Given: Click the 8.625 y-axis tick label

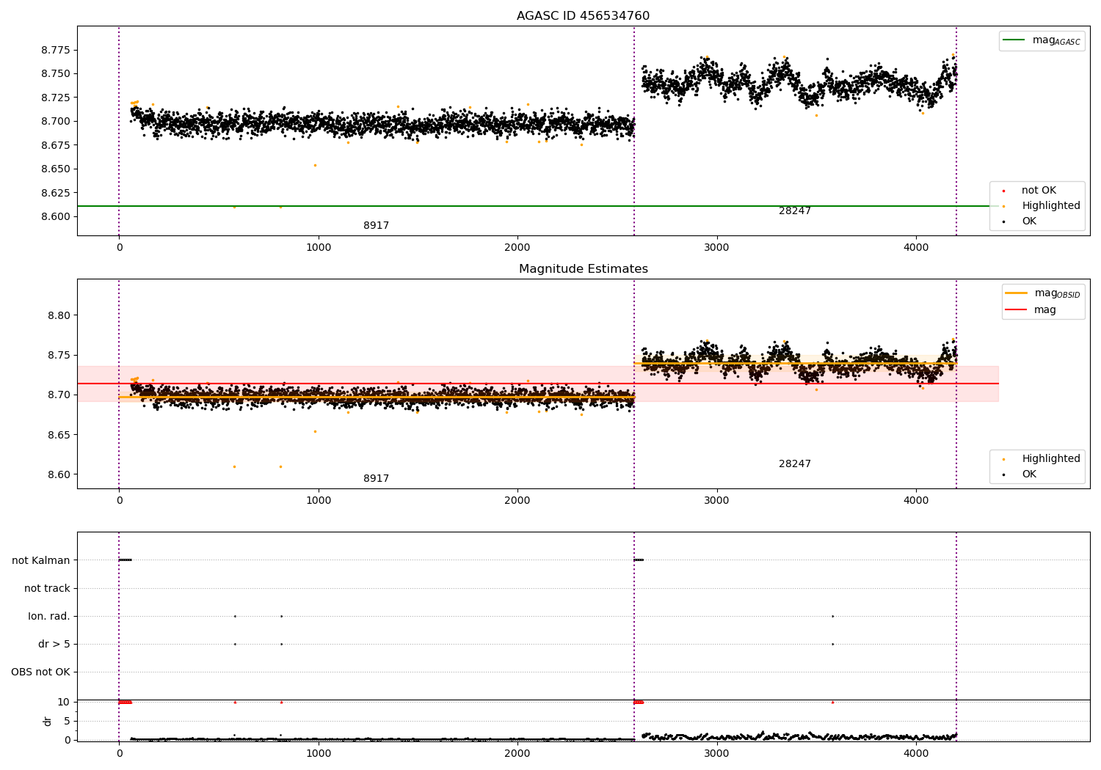Looking at the screenshot, I should pyautogui.click(x=55, y=194).
